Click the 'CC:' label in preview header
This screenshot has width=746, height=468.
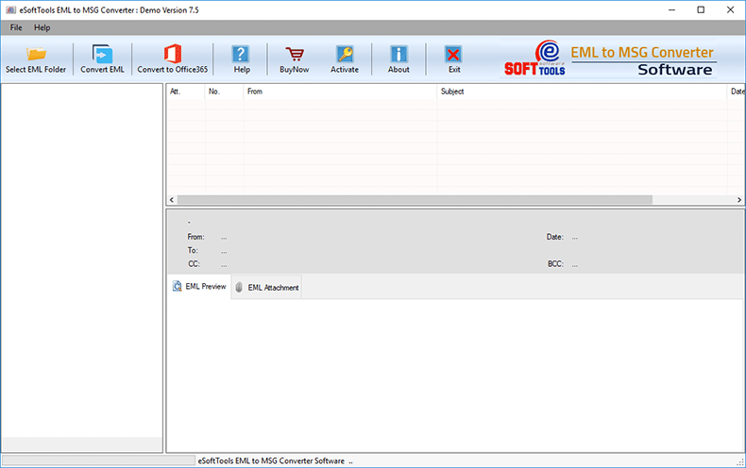point(194,264)
